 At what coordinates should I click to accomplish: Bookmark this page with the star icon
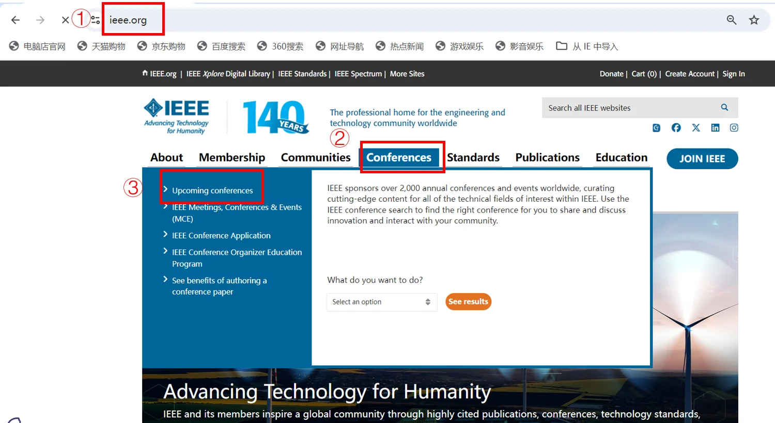pyautogui.click(x=754, y=20)
